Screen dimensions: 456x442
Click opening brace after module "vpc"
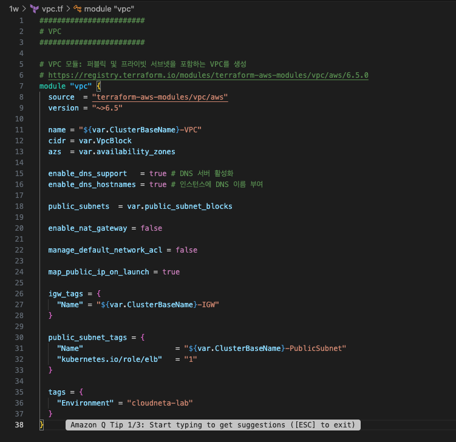click(x=98, y=86)
